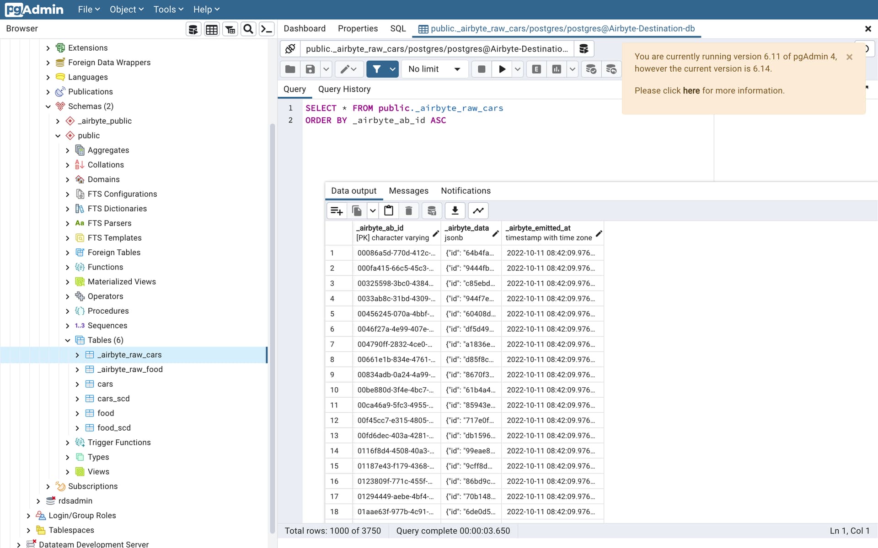Open the Graph Visualiser chart icon
This screenshot has width=878, height=548.
pyautogui.click(x=478, y=211)
